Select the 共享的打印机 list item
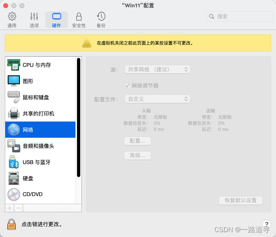 point(40,113)
